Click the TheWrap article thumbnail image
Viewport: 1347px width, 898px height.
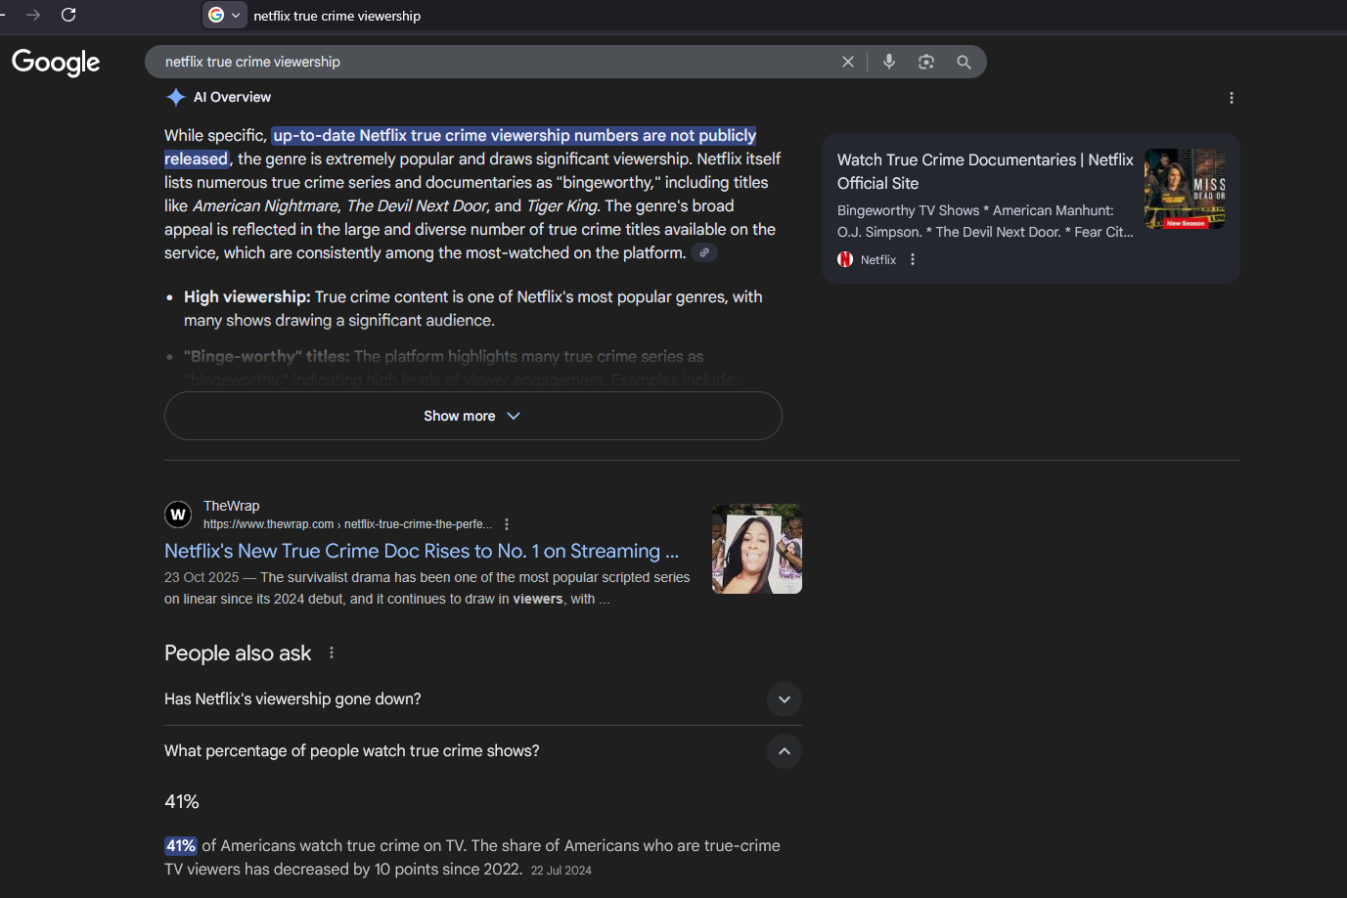tap(757, 549)
